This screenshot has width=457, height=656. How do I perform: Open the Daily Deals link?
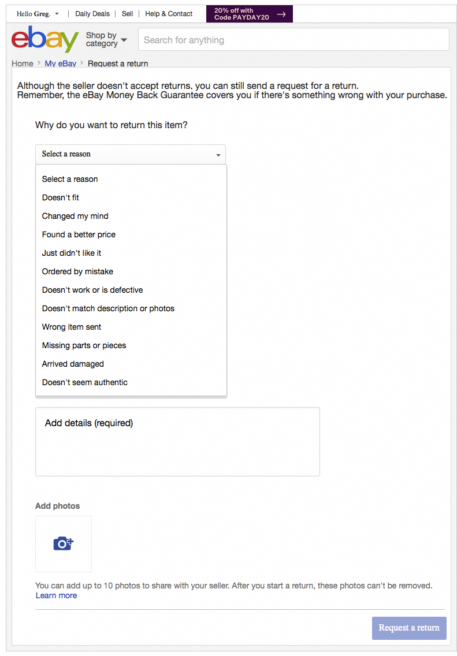click(92, 14)
